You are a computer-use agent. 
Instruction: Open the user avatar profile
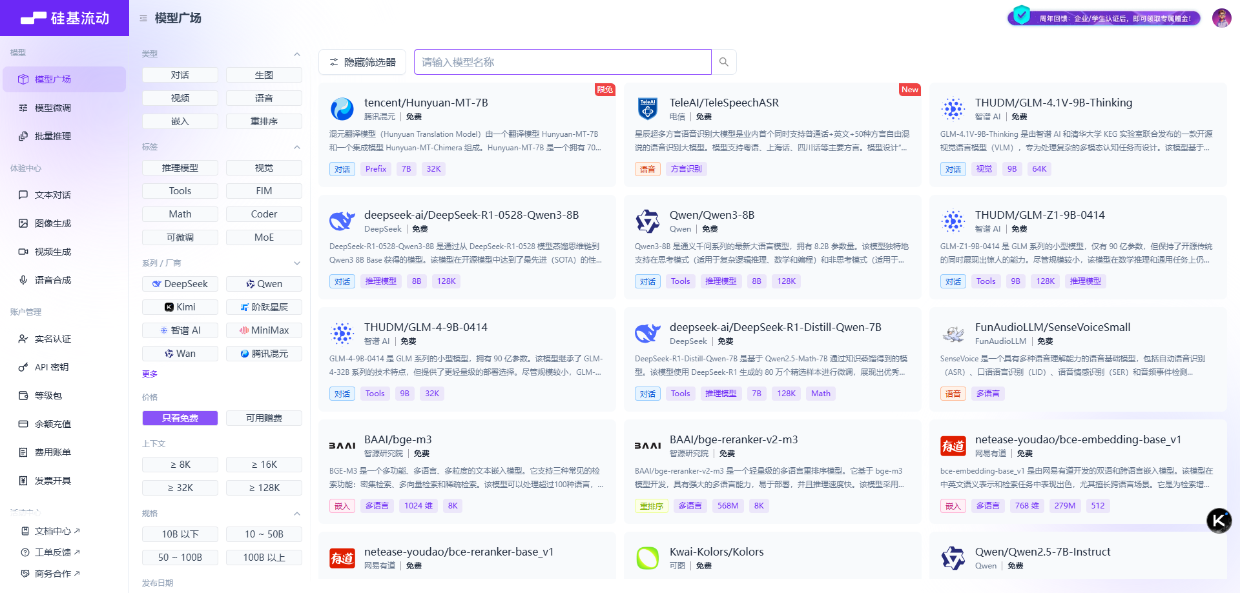coord(1221,18)
